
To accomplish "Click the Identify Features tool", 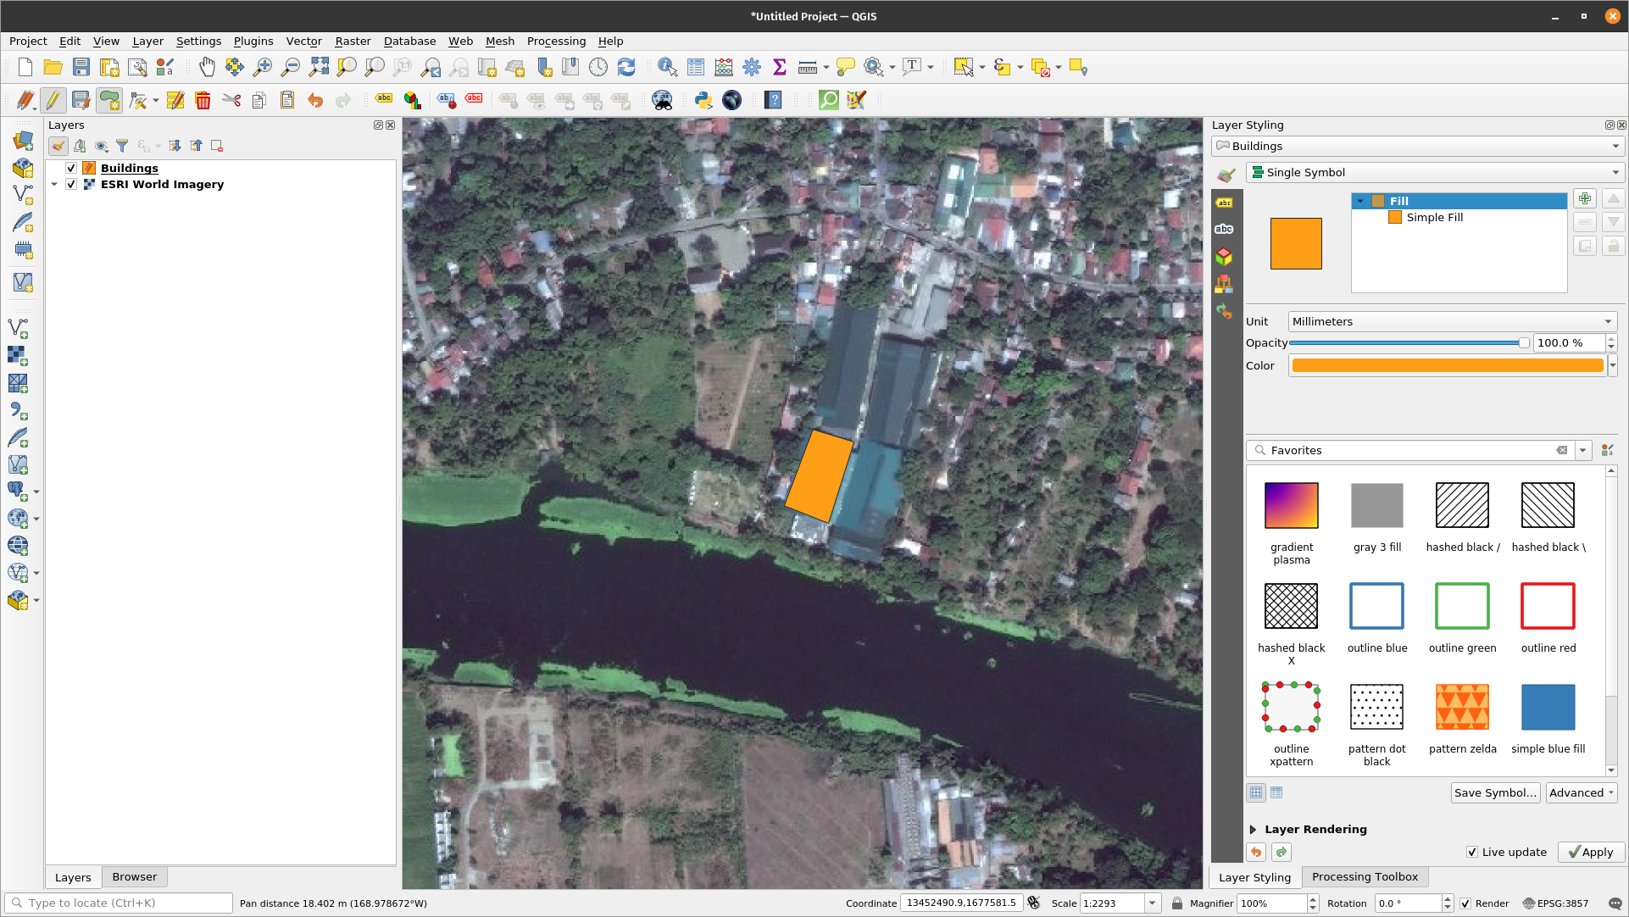I will (x=667, y=68).
